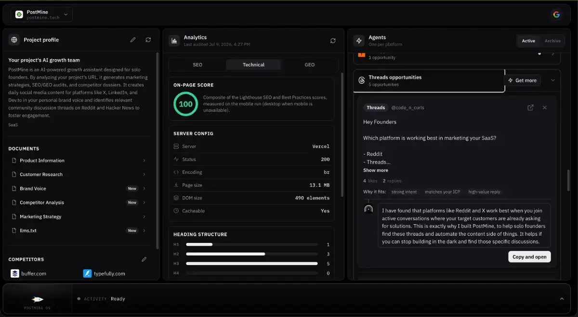Click the typefully.com competitor logo
Viewport: 578px width, 317px height.
pos(87,273)
